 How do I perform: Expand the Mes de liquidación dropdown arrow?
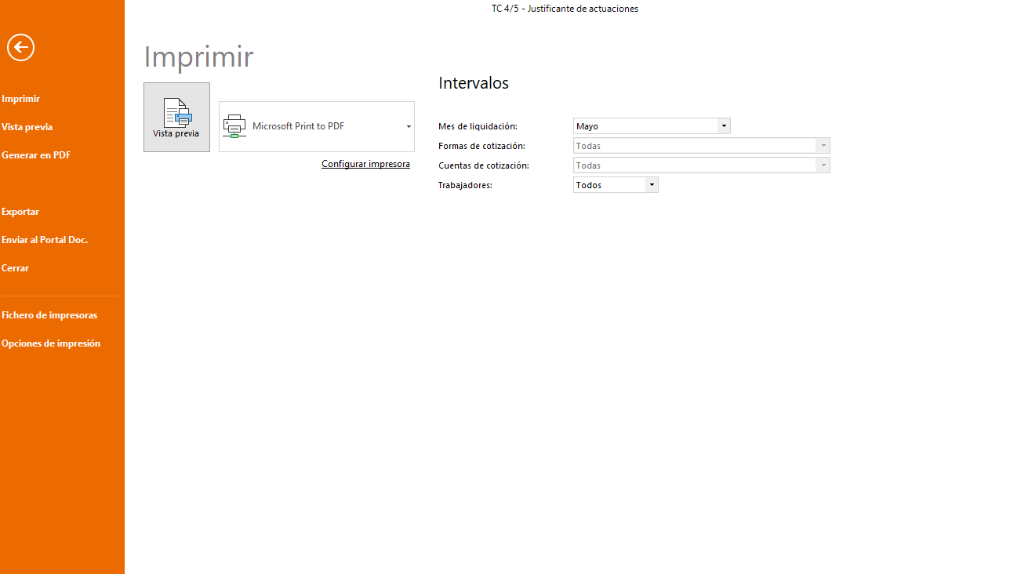(x=724, y=126)
